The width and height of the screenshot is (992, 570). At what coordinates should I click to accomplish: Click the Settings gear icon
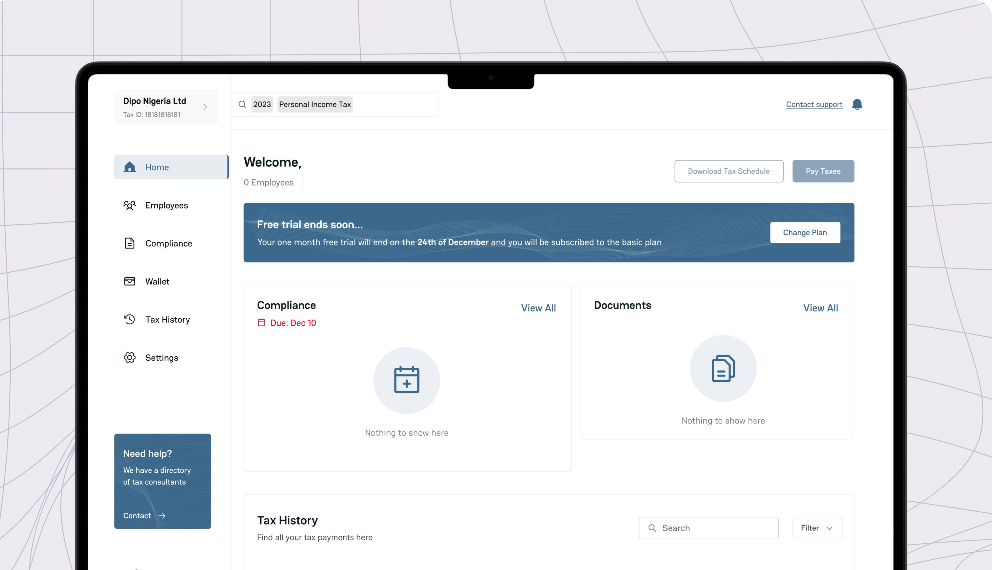[129, 357]
